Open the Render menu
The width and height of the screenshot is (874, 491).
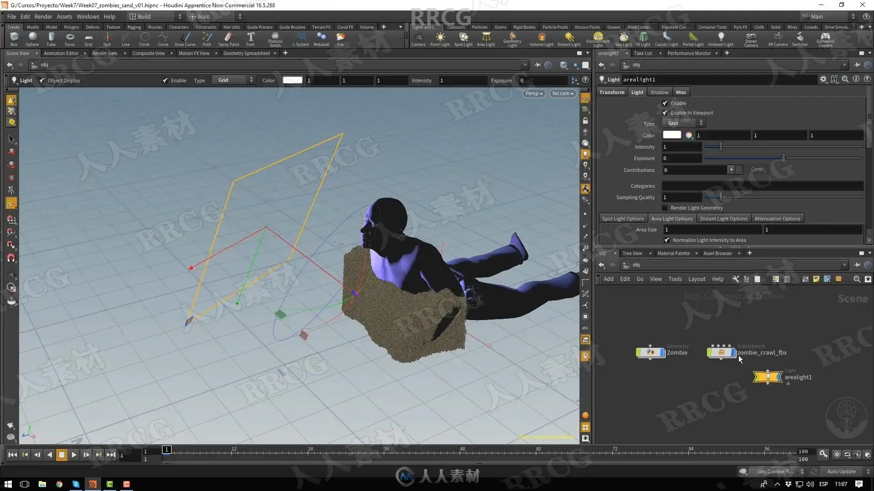(43, 16)
